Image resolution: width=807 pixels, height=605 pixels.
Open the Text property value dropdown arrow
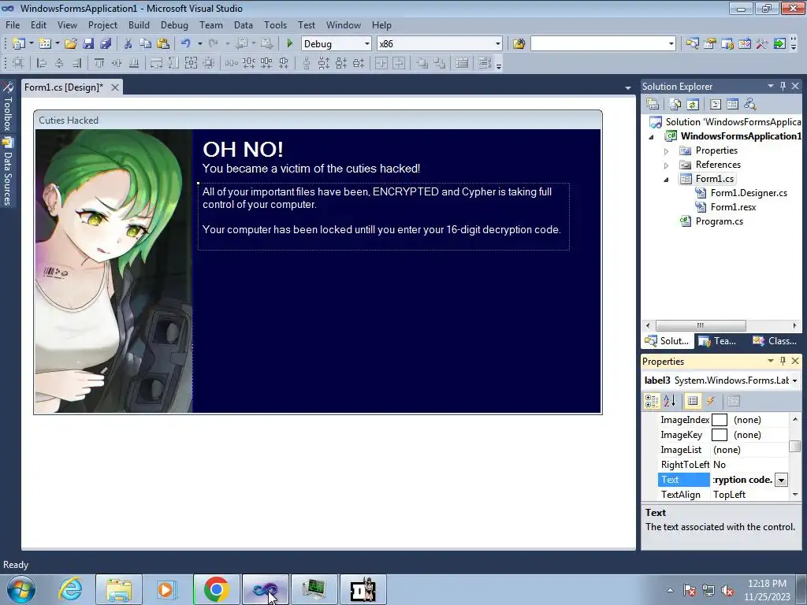781,480
